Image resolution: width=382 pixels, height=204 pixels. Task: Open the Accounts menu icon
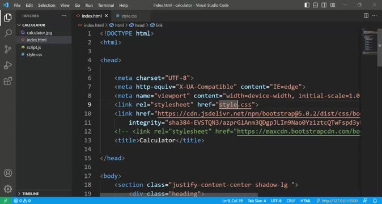pyautogui.click(x=8, y=173)
